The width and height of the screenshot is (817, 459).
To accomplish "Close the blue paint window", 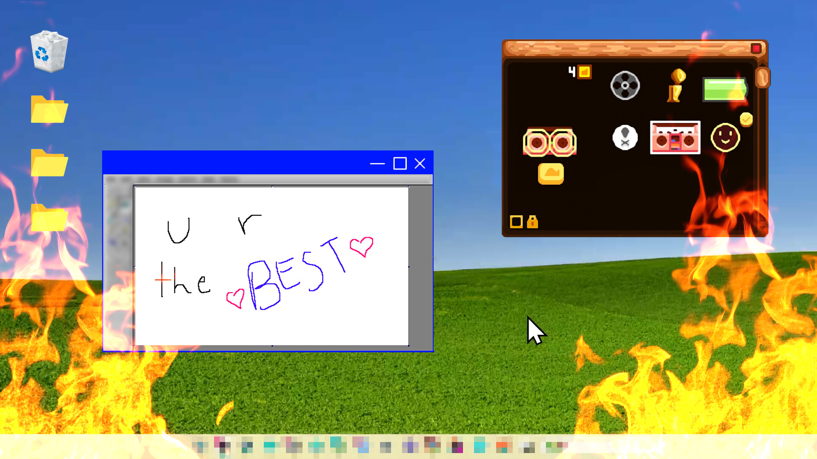I will [x=420, y=164].
